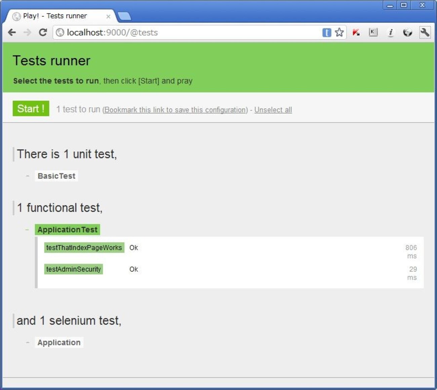Screen dimensions: 437x390
Task: Collapse the ApplicationTest results
Action: coord(27,230)
